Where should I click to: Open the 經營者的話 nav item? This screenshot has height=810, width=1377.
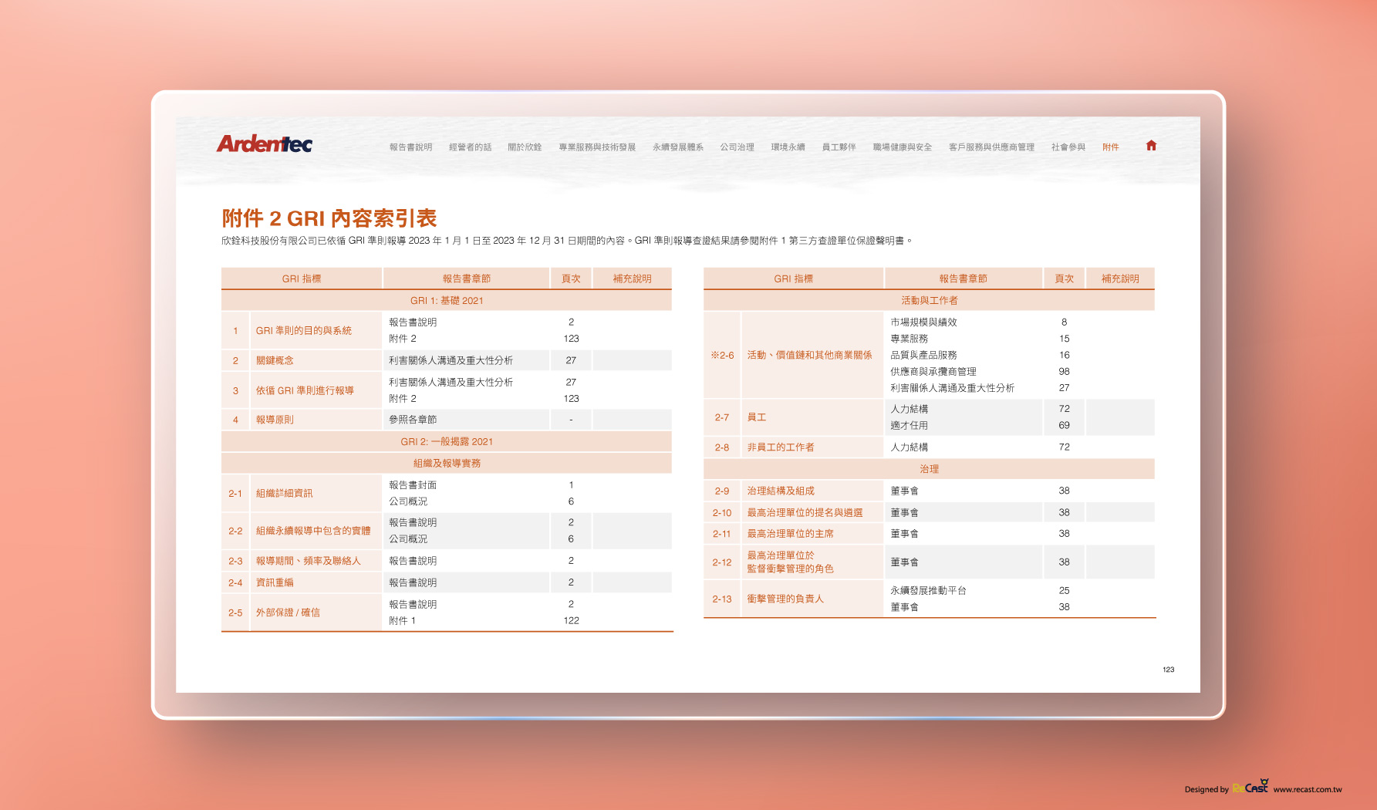point(471,147)
